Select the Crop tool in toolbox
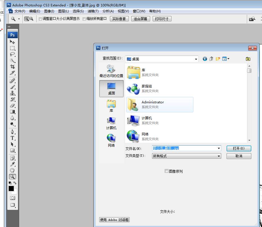 [x=12, y=67]
